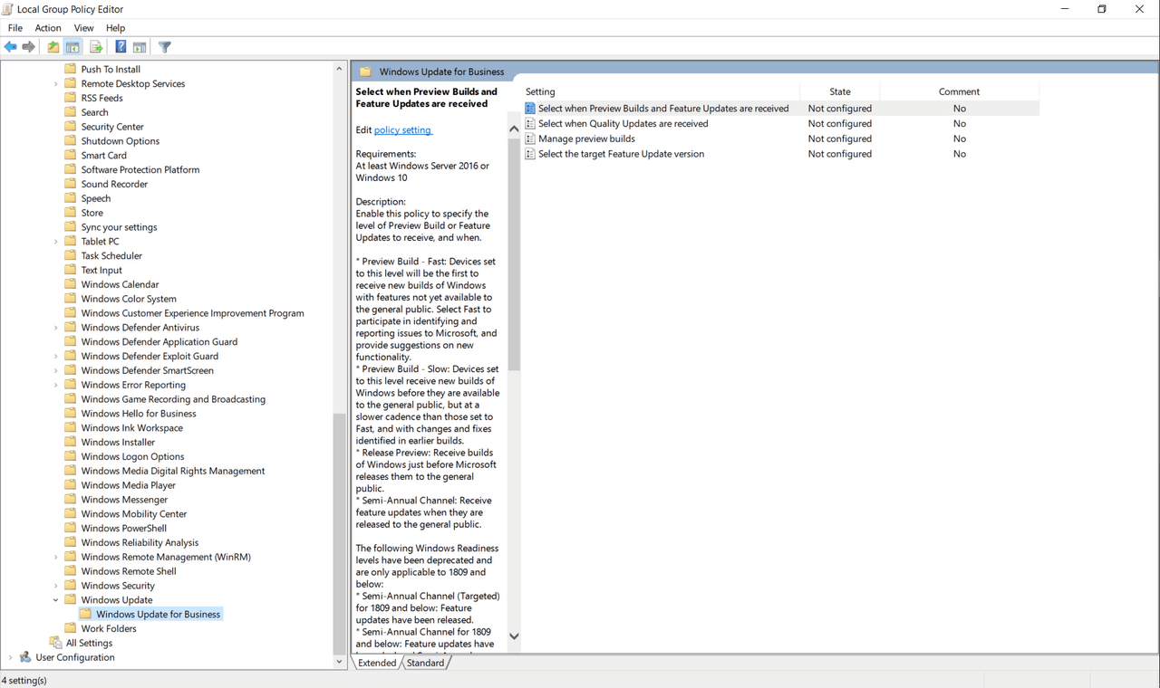1160x688 pixels.
Task: Sort by the Comment column header
Action: 959,91
